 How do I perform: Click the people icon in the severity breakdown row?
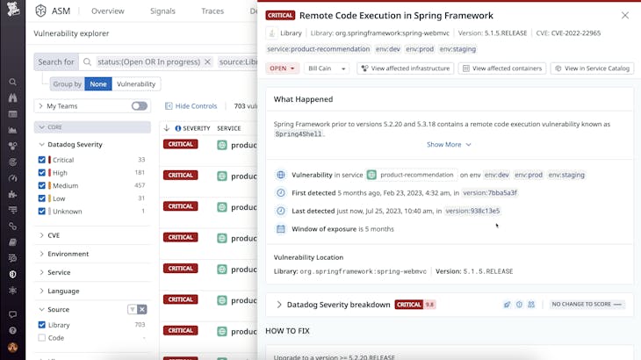point(531,305)
